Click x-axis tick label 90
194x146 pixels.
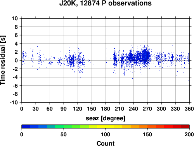[x=64, y=109]
